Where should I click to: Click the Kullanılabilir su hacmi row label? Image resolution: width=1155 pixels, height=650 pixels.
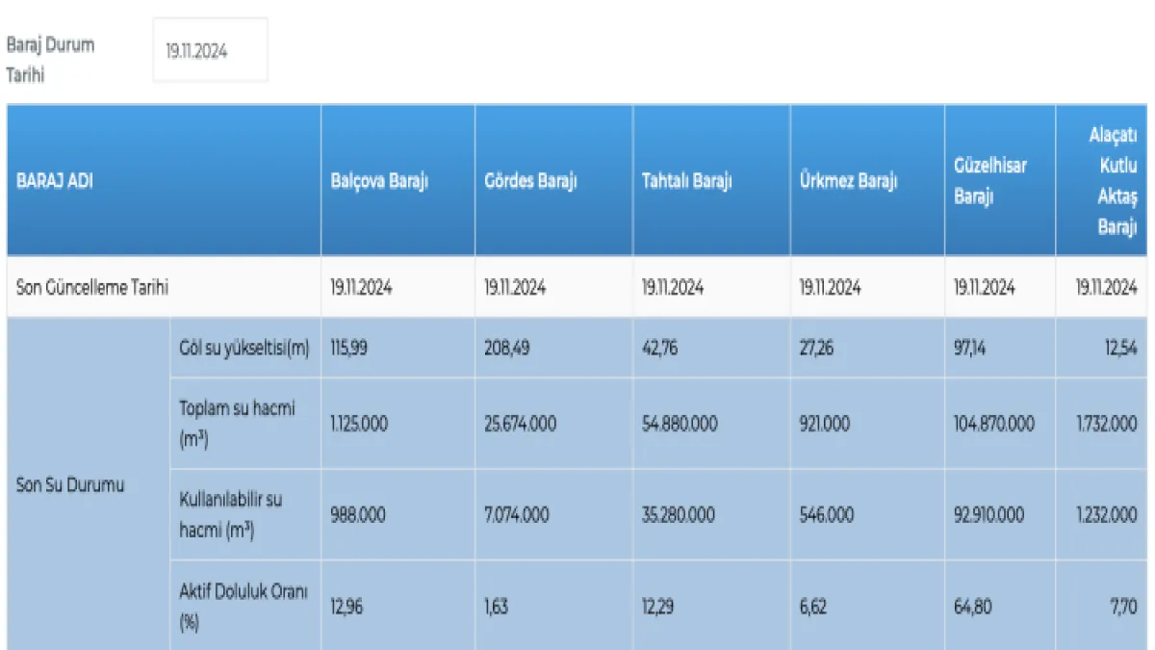tap(230, 515)
